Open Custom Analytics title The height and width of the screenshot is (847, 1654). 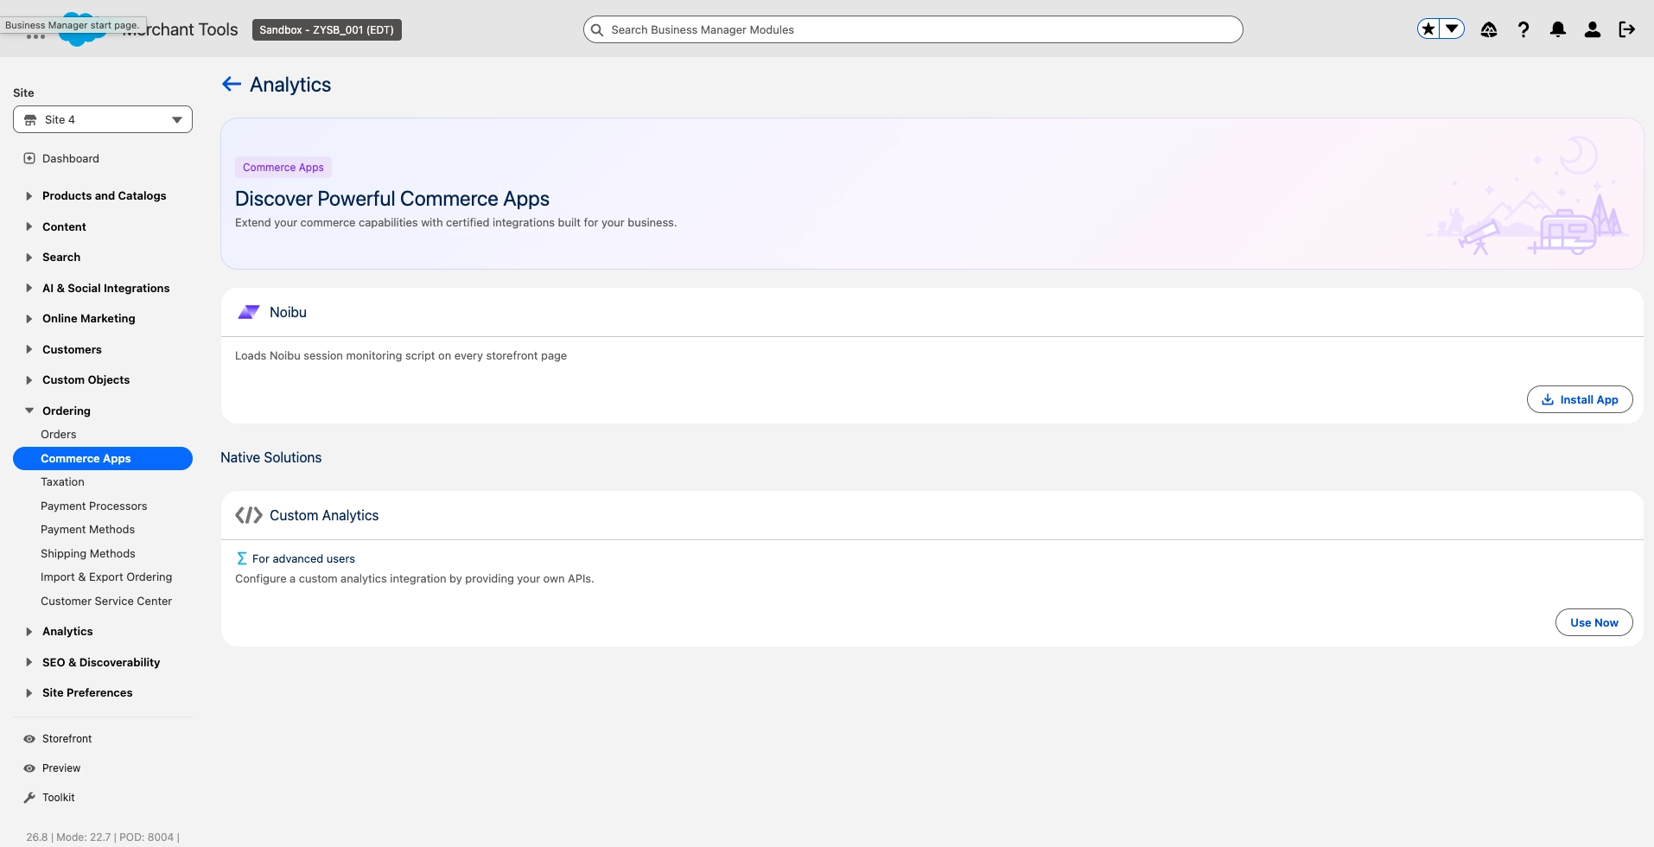click(324, 515)
